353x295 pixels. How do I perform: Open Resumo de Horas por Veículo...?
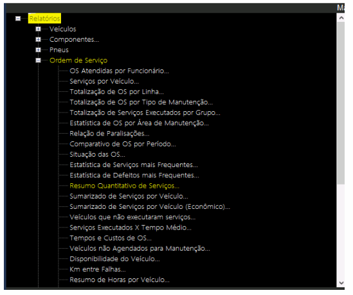pyautogui.click(x=120, y=280)
